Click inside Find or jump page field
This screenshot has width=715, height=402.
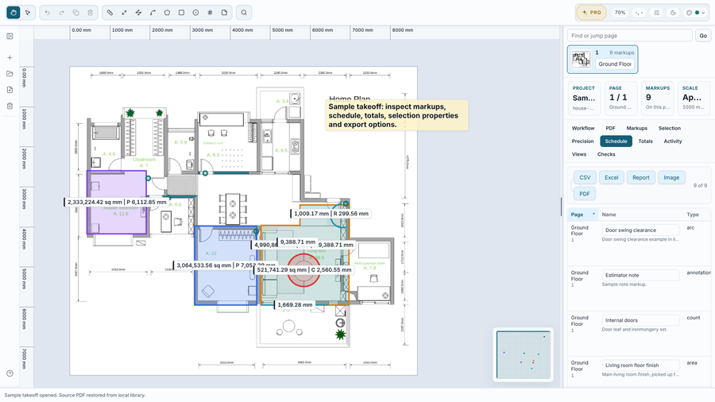coord(630,36)
